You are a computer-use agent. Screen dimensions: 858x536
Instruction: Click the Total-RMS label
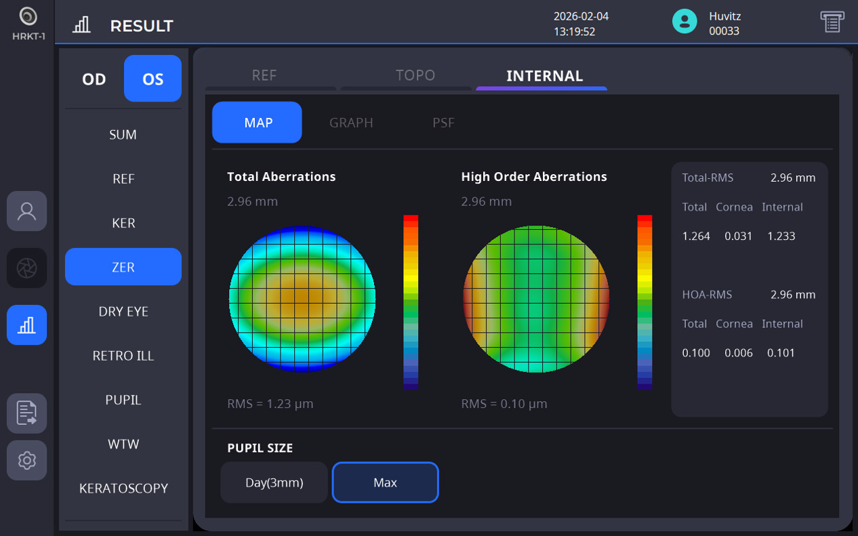click(708, 178)
